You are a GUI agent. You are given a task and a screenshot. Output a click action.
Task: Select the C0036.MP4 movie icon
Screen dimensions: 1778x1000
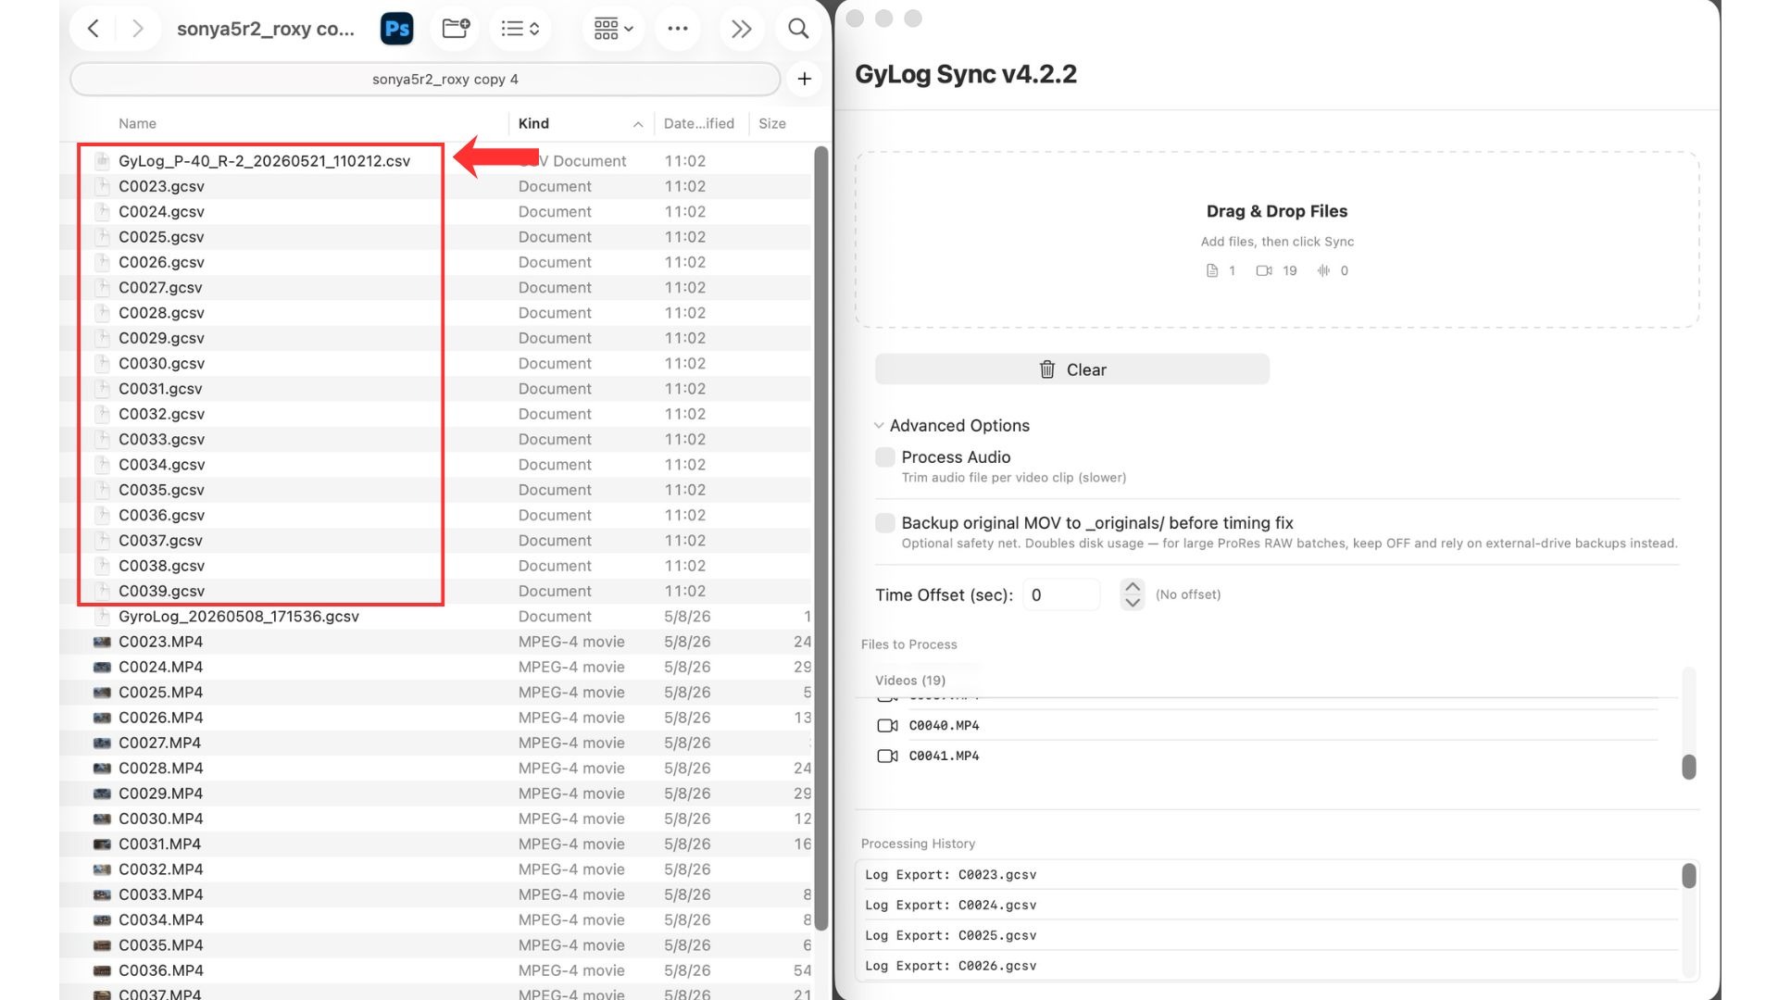tap(102, 970)
